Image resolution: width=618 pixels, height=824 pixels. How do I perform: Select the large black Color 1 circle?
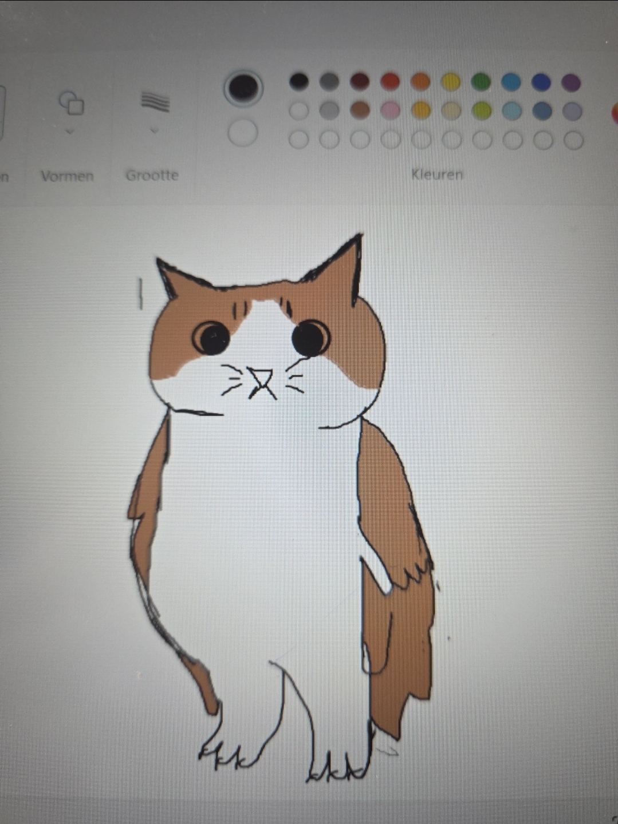[x=243, y=88]
